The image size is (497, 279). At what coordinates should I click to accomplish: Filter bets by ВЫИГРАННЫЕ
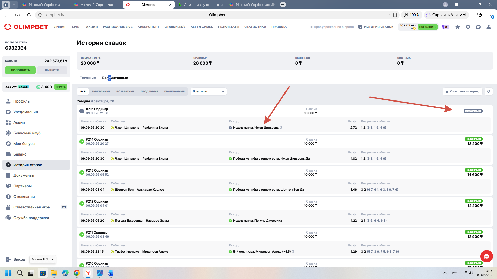(101, 91)
